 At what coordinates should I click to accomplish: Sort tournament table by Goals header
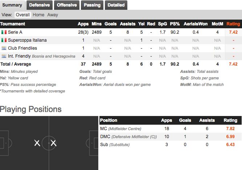(x=111, y=24)
